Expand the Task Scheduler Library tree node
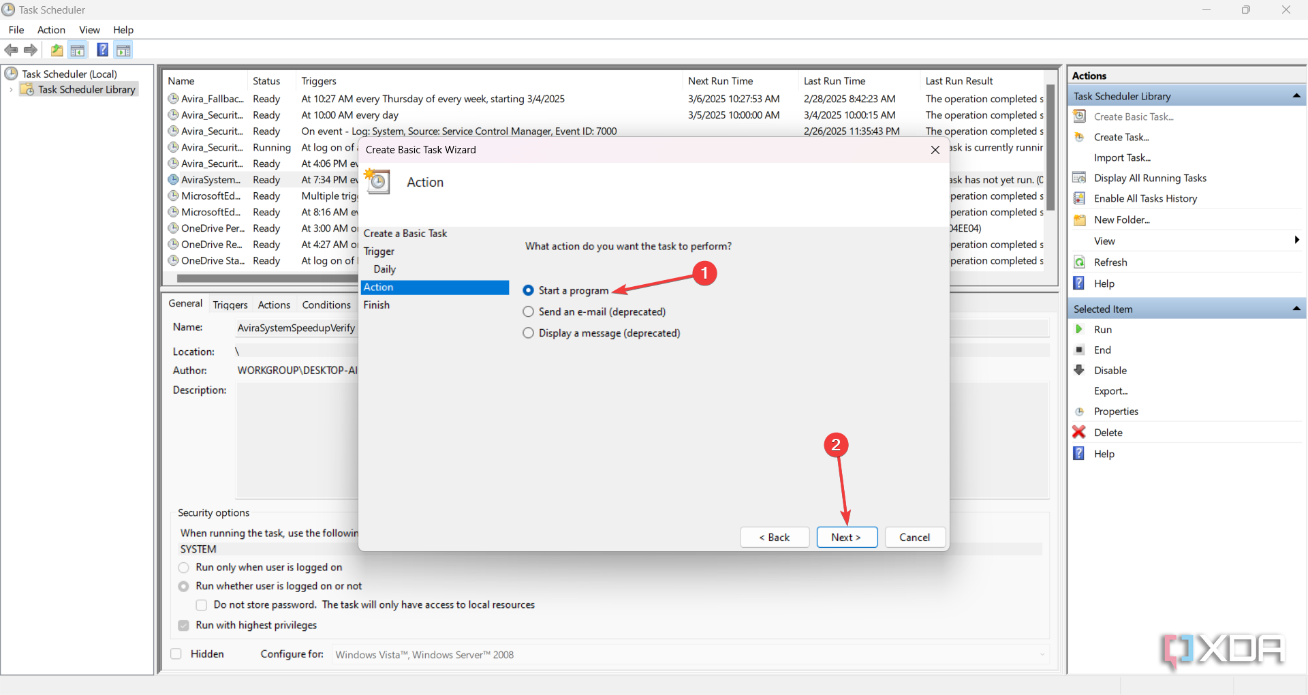Viewport: 1308px width, 695px height. [x=11, y=90]
